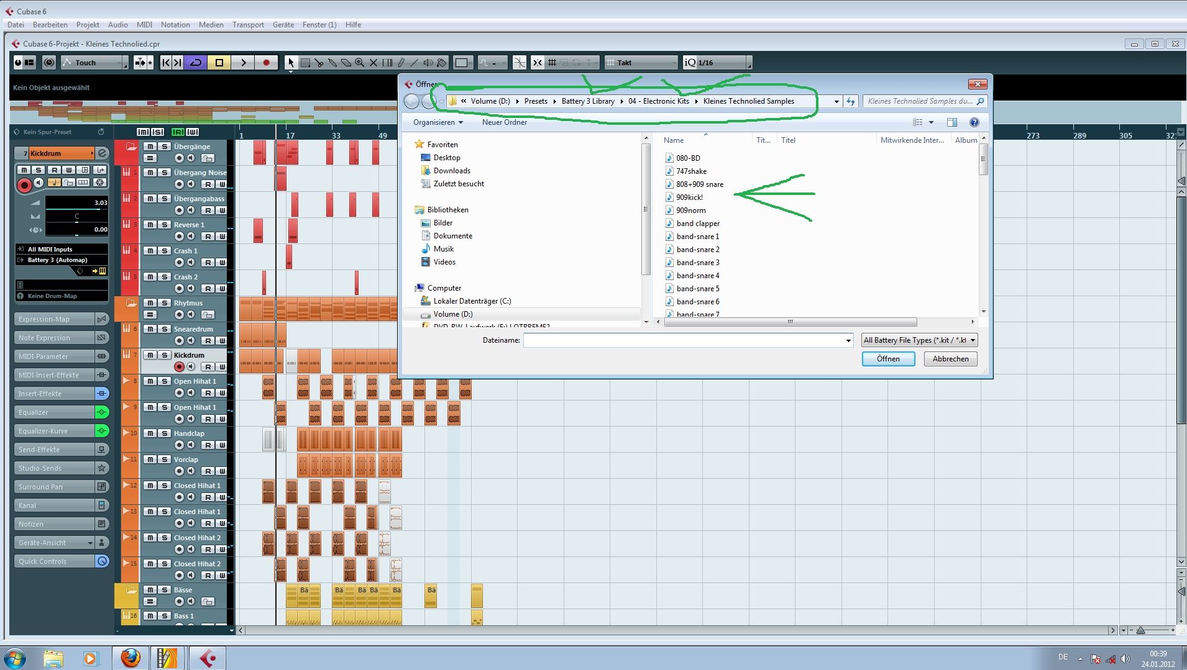Screen dimensions: 1187x670
Task: Go to previous marker in transport
Action: point(165,63)
